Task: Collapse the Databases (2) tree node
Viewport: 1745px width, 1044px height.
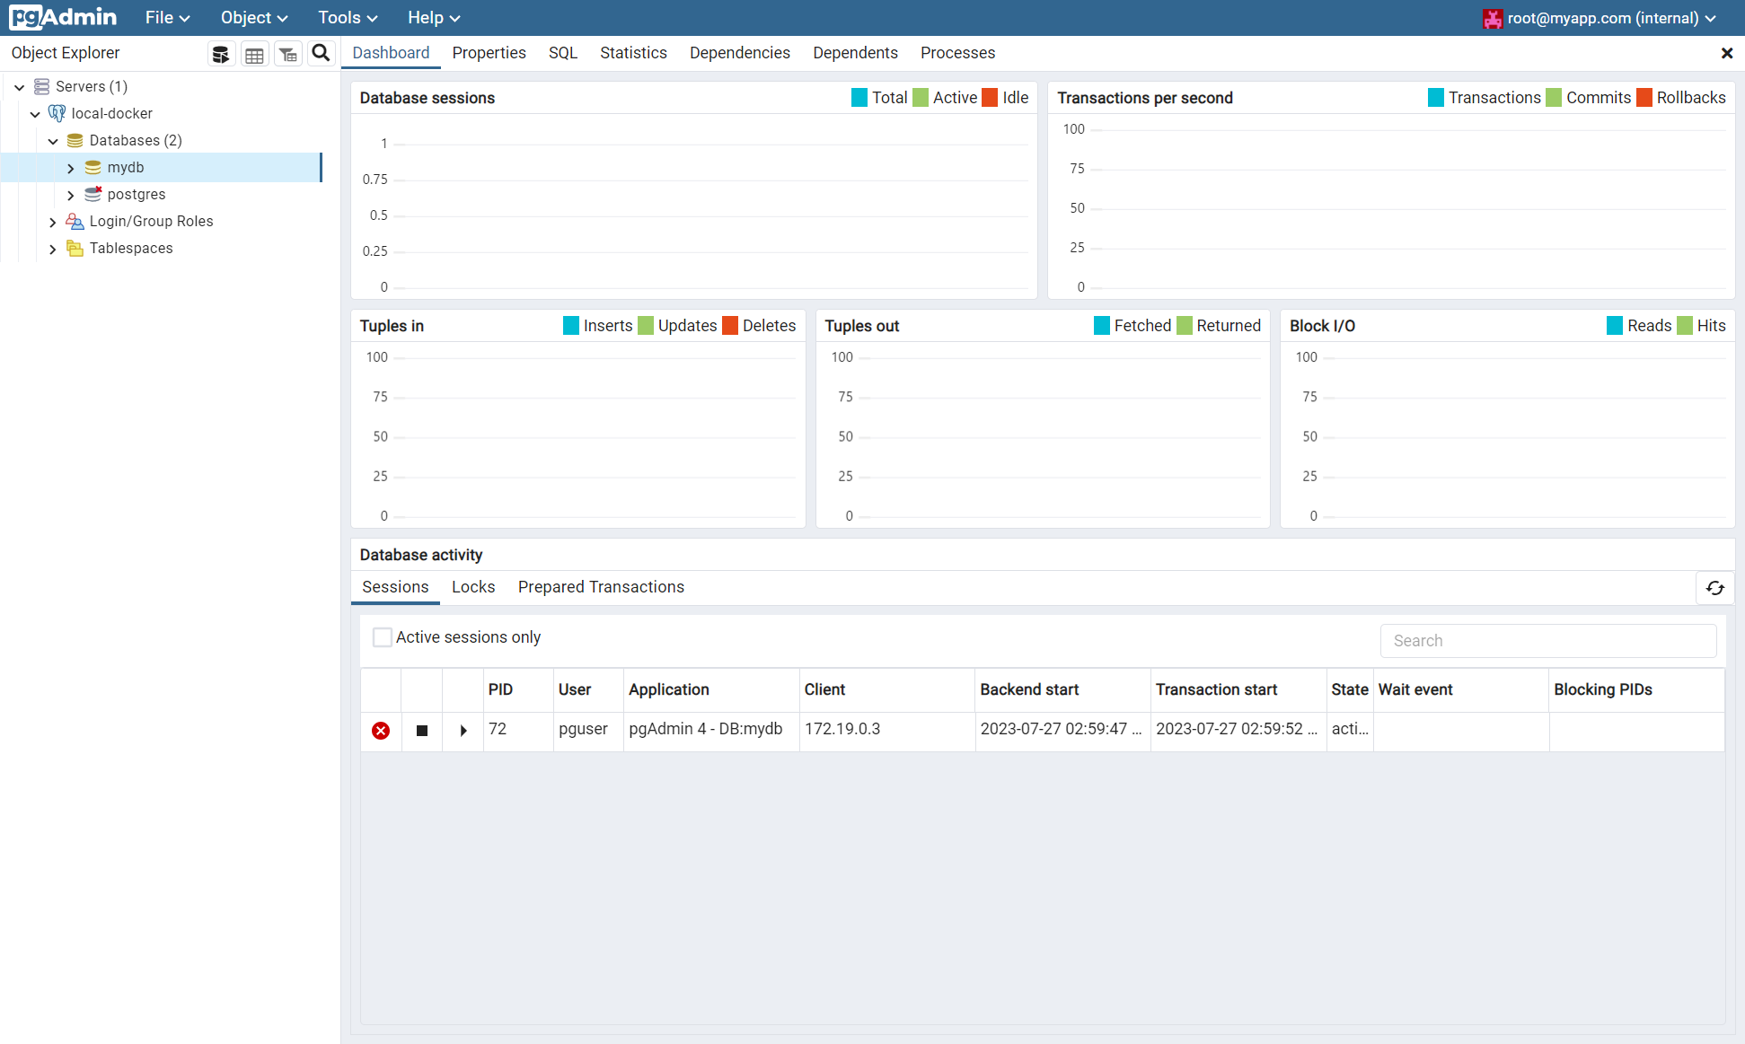Action: coord(53,141)
